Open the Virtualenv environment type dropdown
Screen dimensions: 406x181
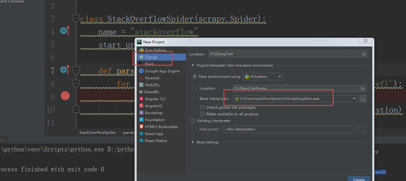tap(263, 77)
